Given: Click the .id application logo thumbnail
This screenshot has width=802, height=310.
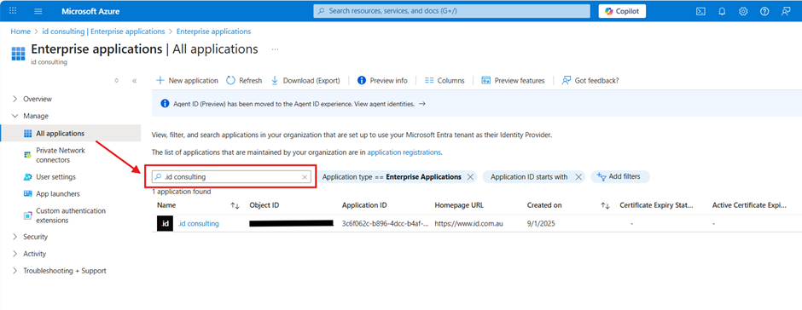Looking at the screenshot, I should click(x=165, y=224).
